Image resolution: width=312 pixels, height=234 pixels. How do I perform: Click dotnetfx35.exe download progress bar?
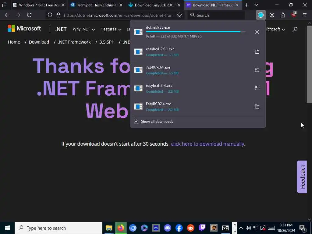[x=196, y=32]
